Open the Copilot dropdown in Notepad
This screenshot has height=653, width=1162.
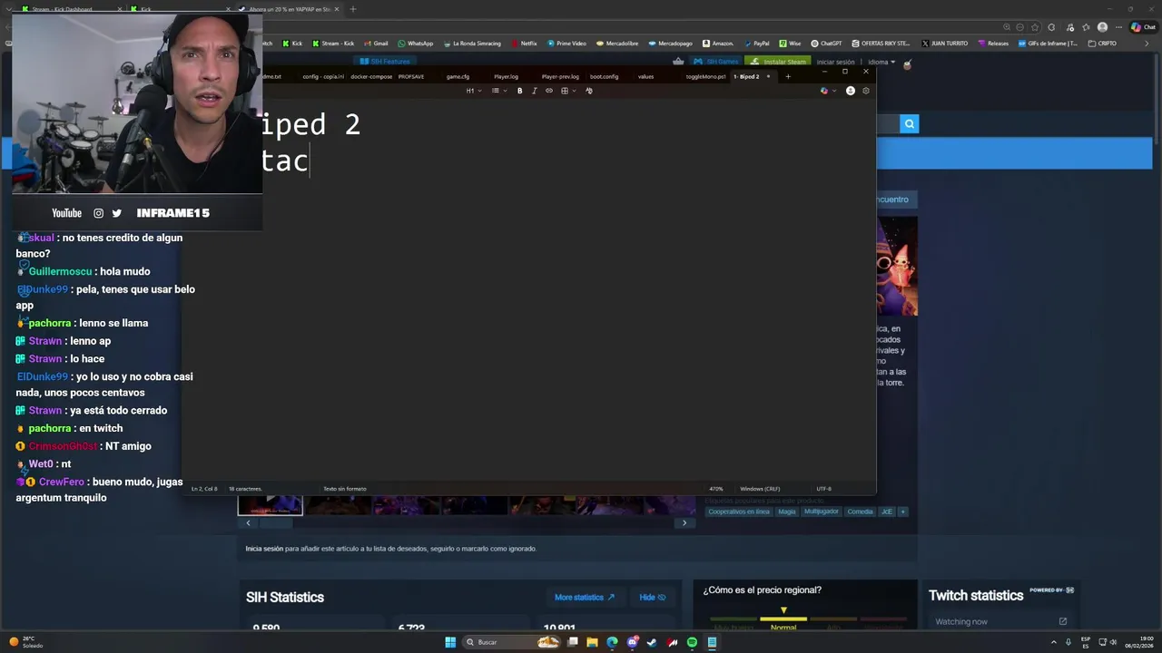pos(828,91)
